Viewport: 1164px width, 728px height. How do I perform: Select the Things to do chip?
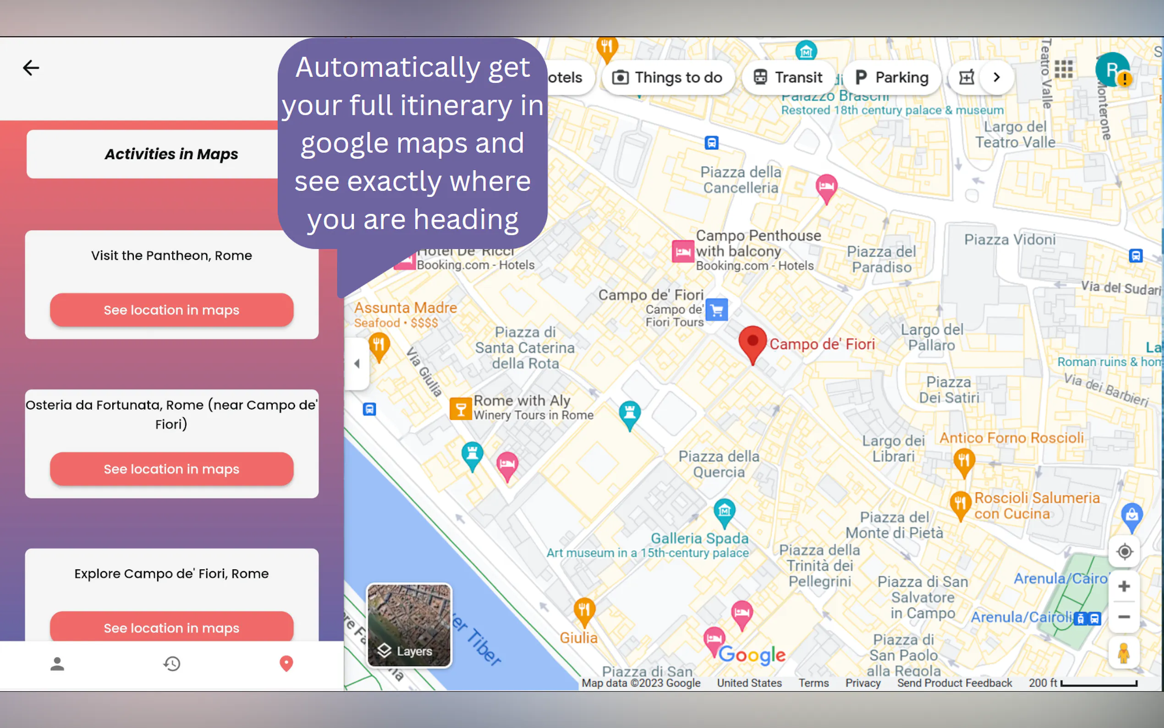coord(667,77)
